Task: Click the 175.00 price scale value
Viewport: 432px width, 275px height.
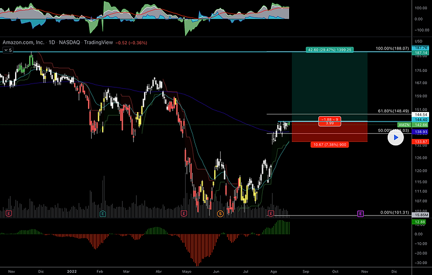Action: [420, 71]
